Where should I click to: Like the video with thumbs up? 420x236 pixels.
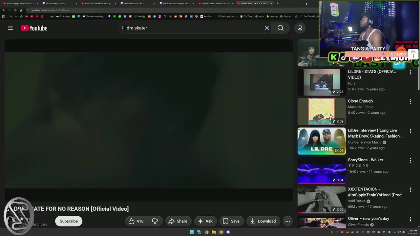136,221
